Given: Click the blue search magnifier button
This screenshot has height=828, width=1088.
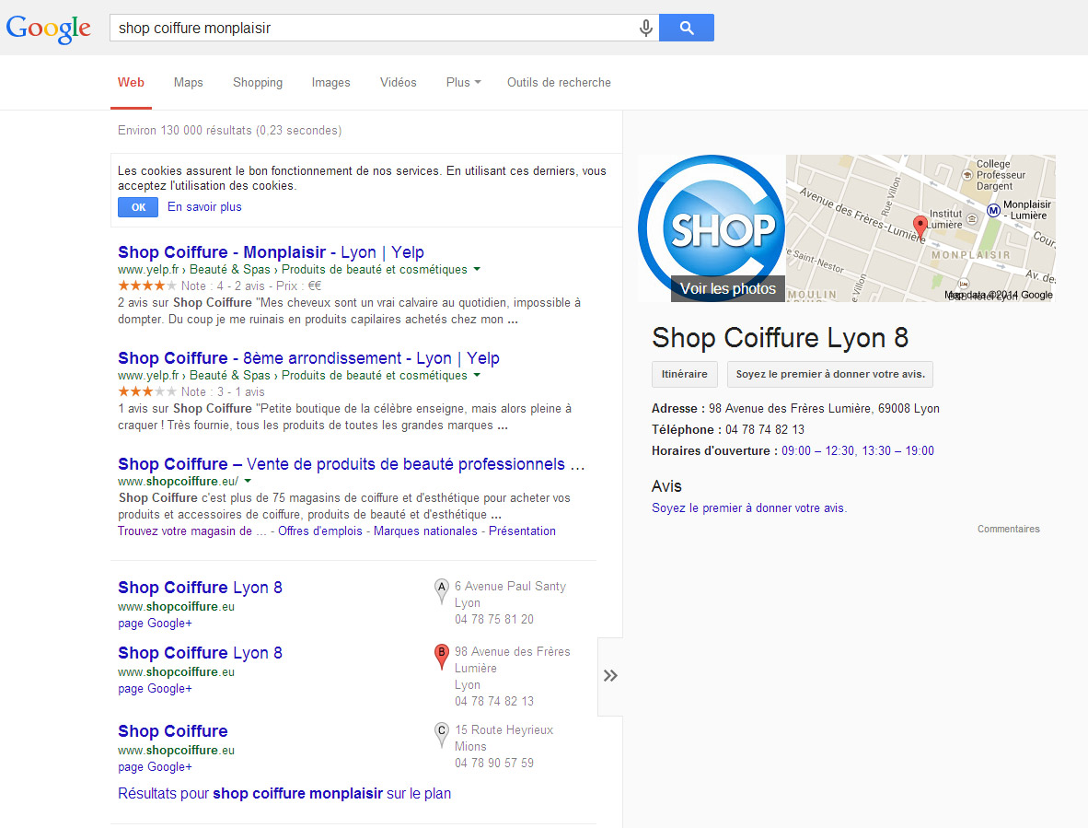Looking at the screenshot, I should click(687, 28).
